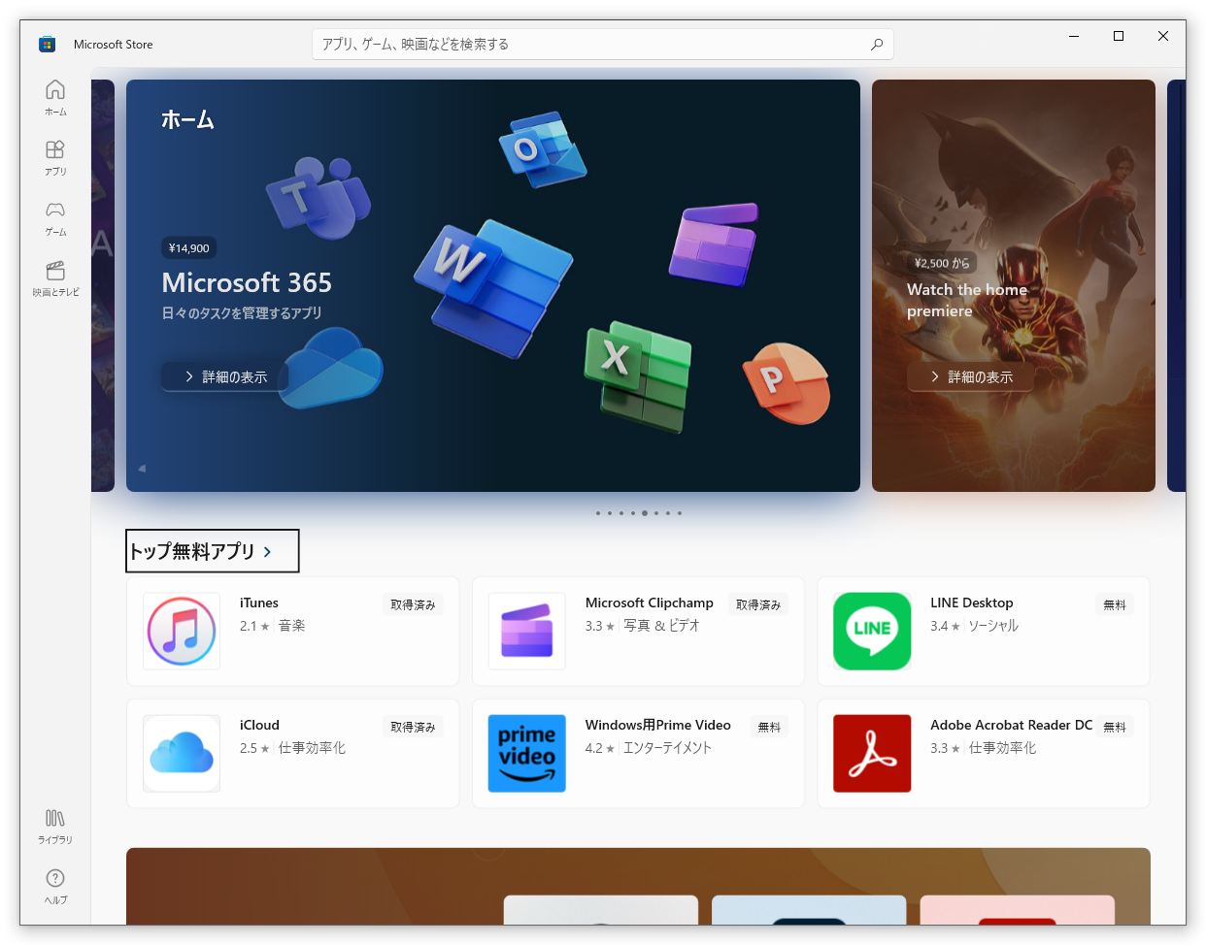
Task: Click the next banner on the right edge
Action: 1176,285
